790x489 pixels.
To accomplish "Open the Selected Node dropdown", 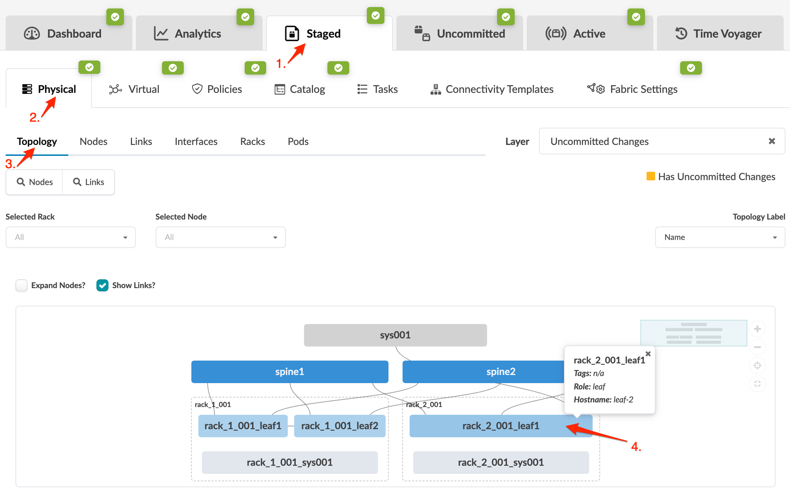I will [x=220, y=237].
